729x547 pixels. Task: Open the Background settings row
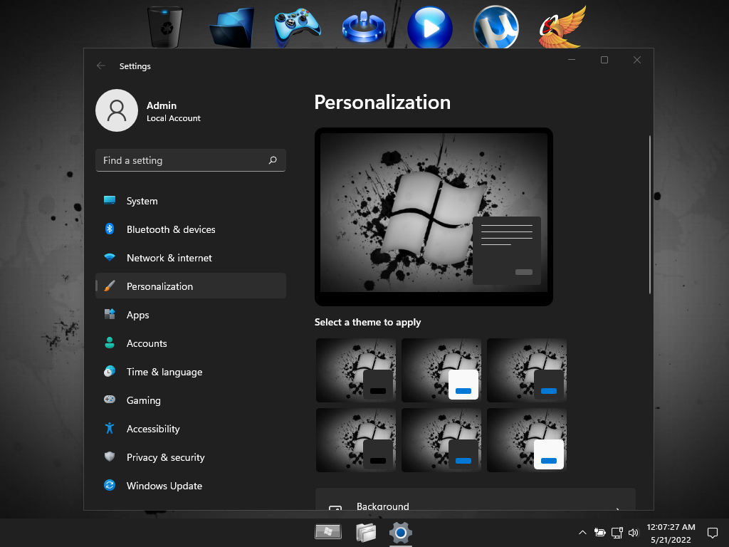click(475, 499)
